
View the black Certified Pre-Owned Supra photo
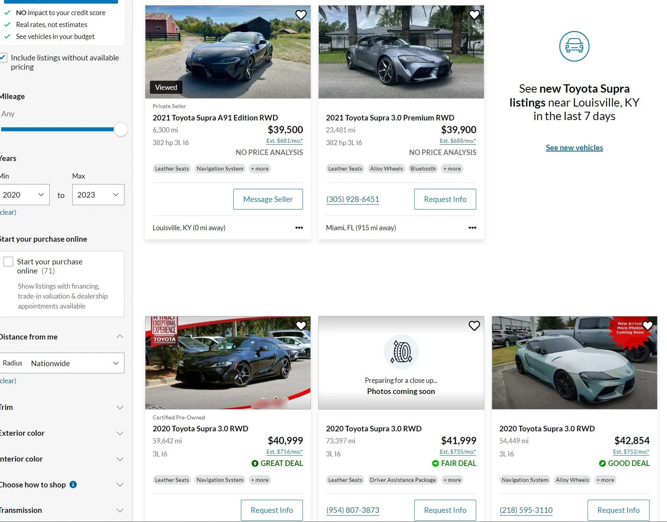[x=228, y=363]
